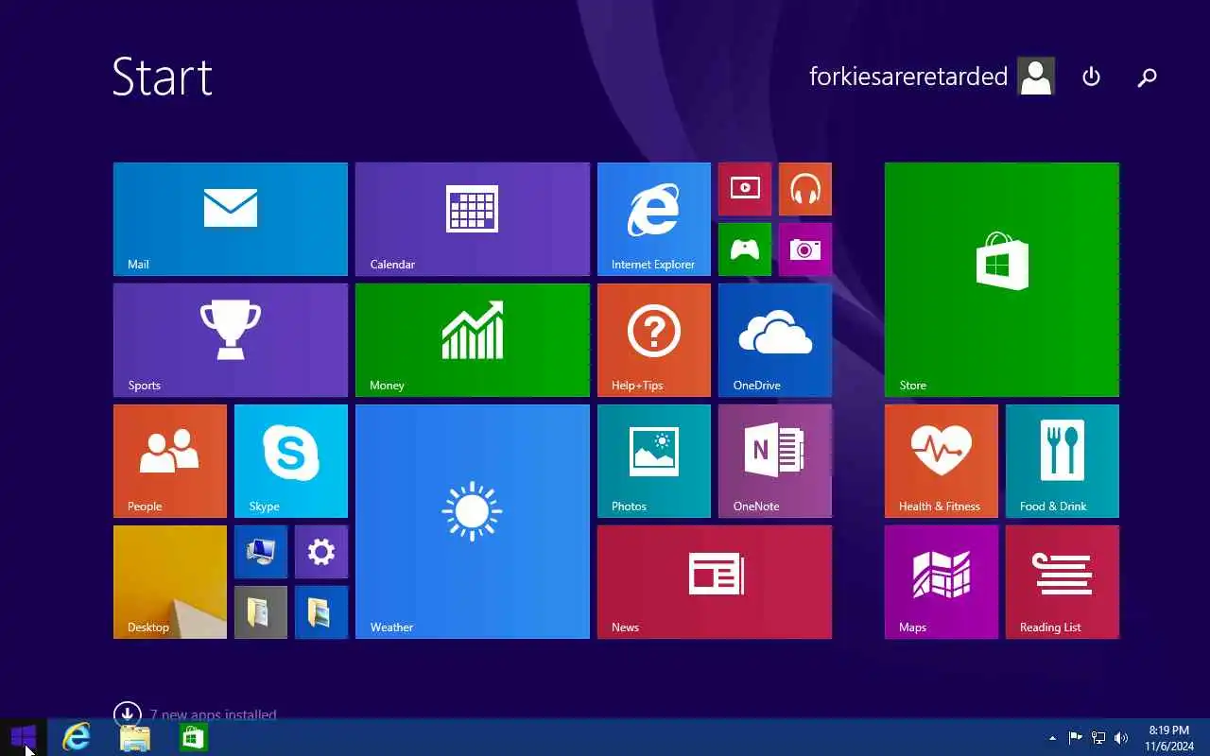1210x756 pixels.
Task: Open the Music headphones tile
Action: (805, 189)
